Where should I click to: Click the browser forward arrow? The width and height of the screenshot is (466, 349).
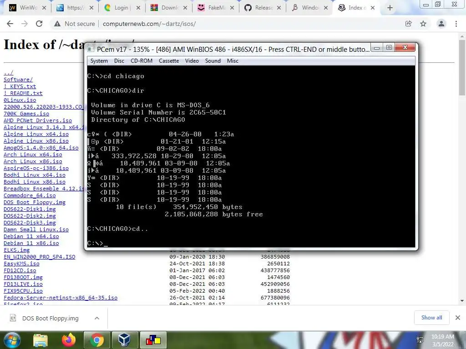(25, 24)
